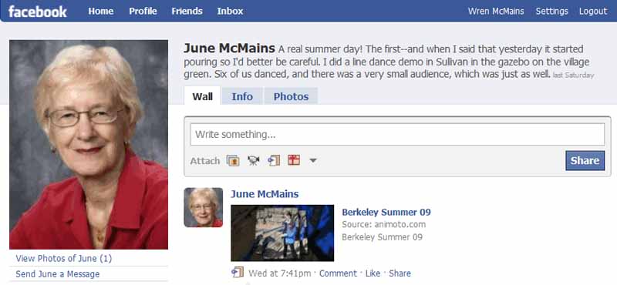Click the attach video camera icon
The width and height of the screenshot is (617, 285).
254,160
